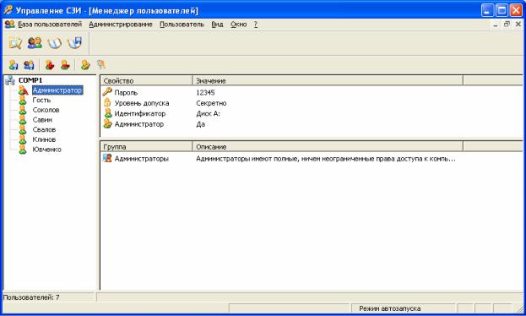Click the icon beside the Администратор property row

click(107, 124)
